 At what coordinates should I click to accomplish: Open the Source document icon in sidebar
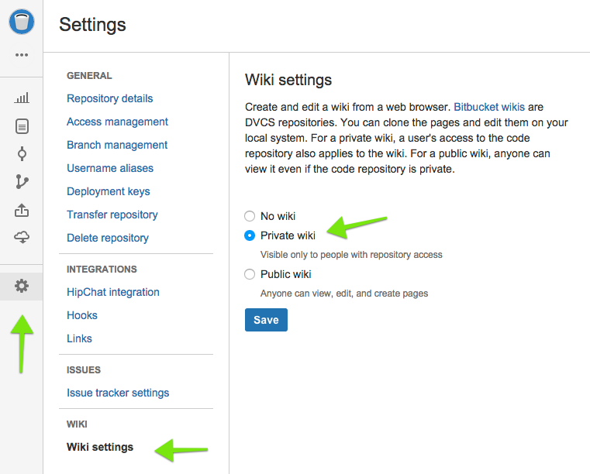click(22, 126)
